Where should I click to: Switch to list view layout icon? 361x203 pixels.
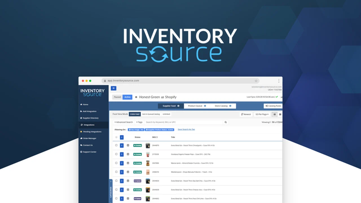[274, 114]
